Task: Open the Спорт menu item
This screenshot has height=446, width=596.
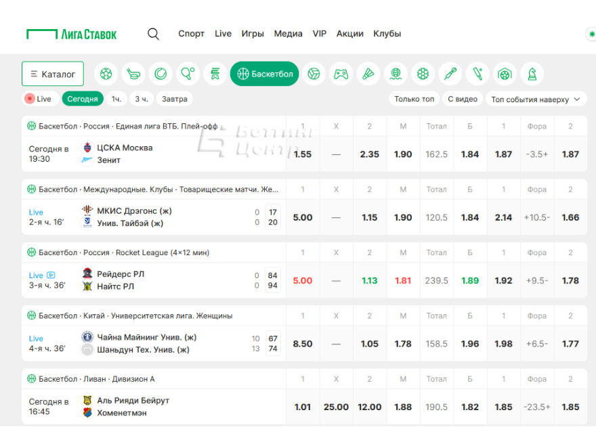Action: click(191, 34)
